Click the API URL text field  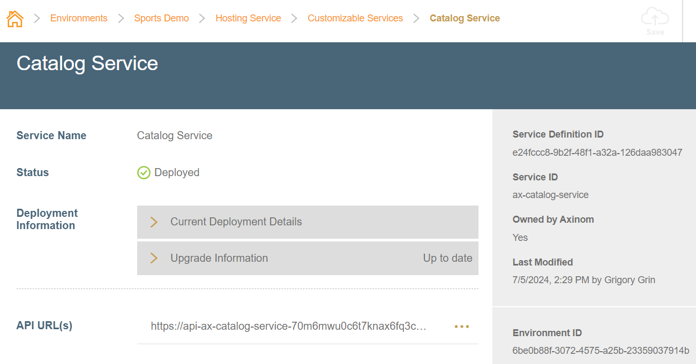tap(288, 327)
